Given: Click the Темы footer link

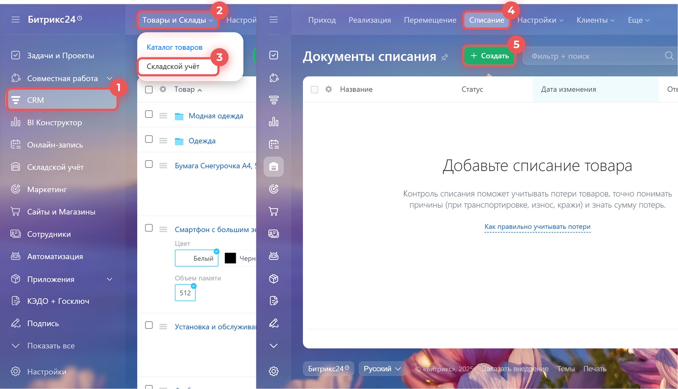Looking at the screenshot, I should [x=566, y=369].
